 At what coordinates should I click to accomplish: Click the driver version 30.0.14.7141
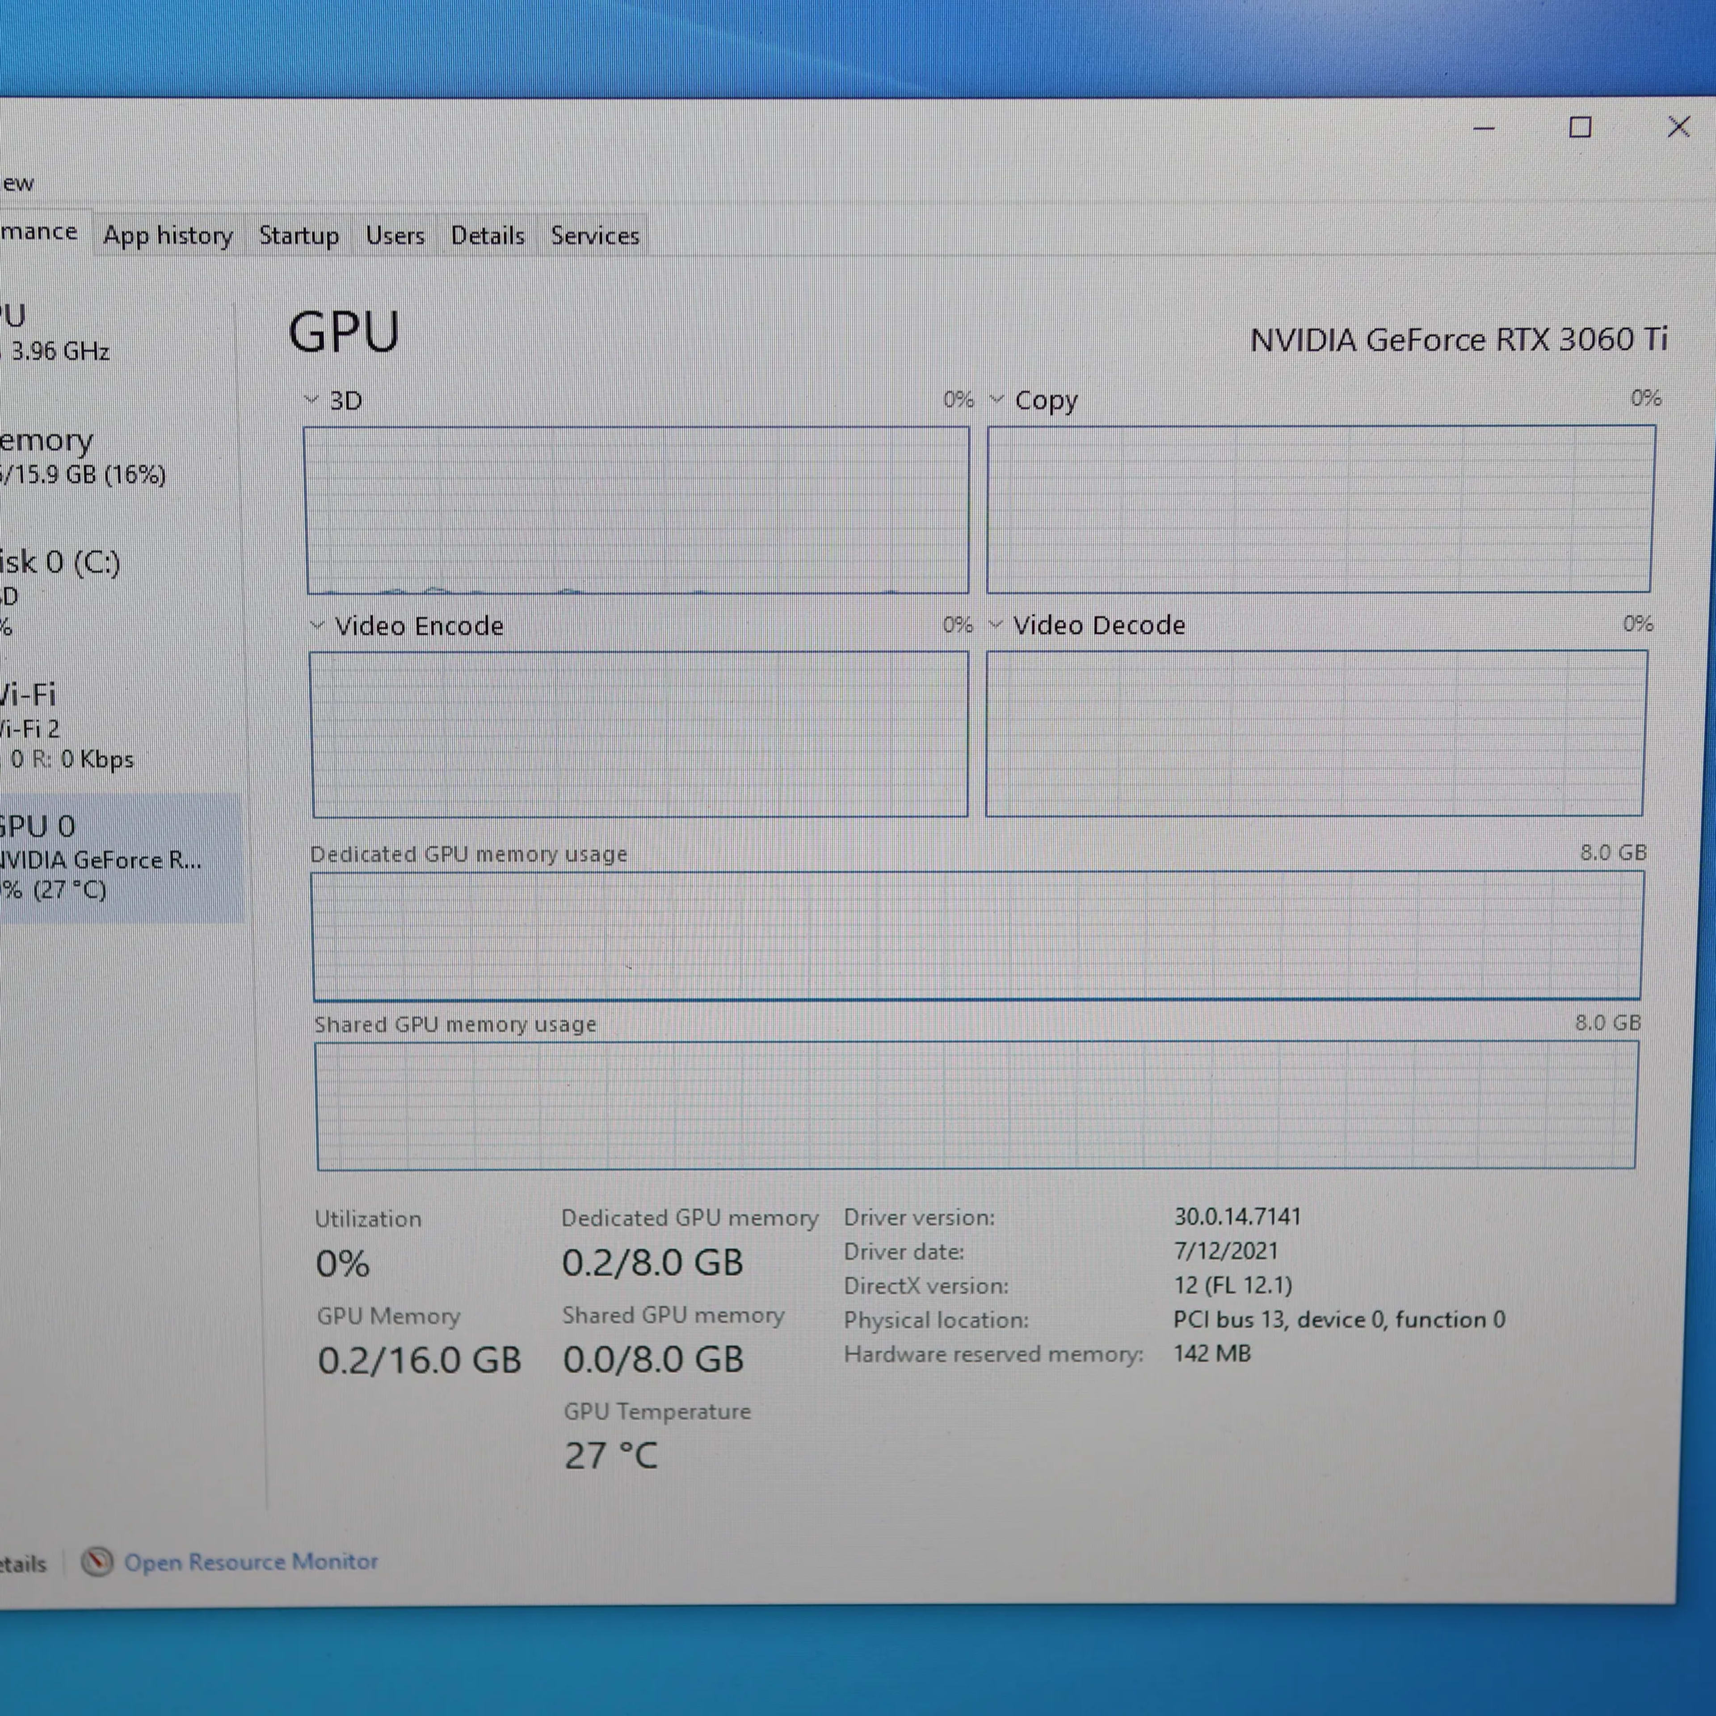tap(1237, 1217)
